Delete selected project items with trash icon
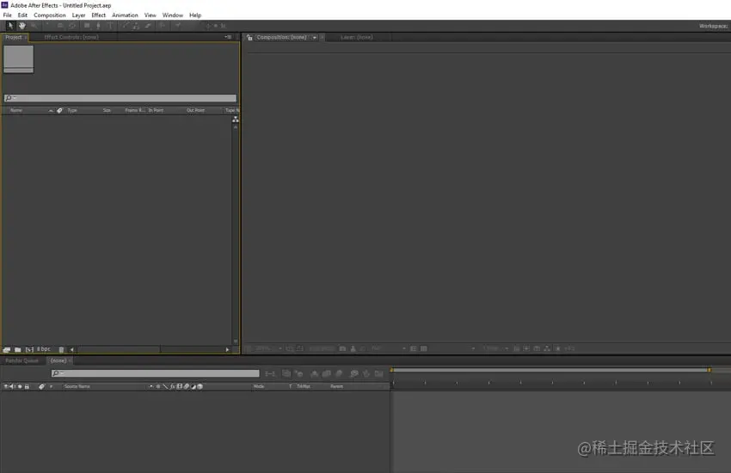 [61, 349]
